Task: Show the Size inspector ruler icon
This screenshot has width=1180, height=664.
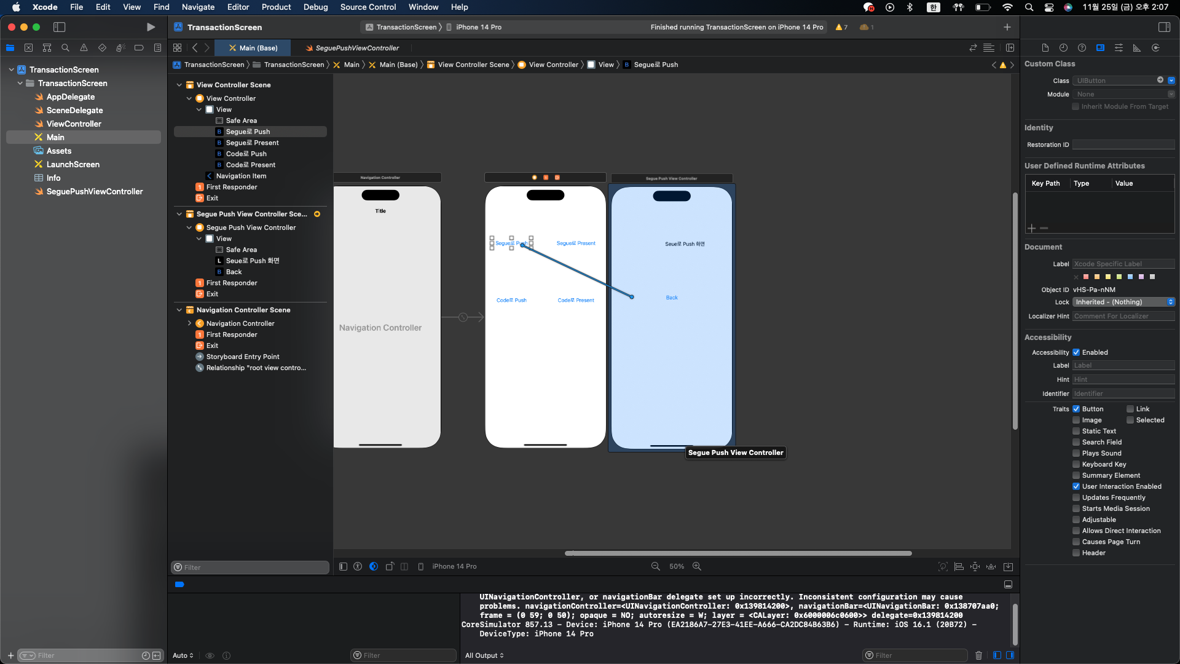Action: tap(1137, 48)
